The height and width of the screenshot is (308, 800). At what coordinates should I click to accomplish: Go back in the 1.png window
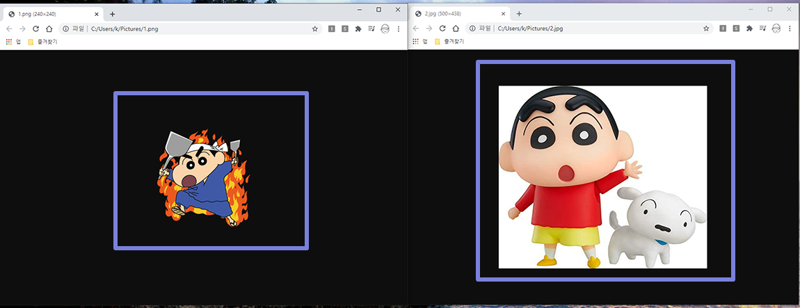point(9,29)
